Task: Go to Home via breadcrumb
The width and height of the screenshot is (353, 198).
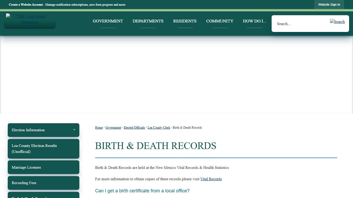Action: (x=99, y=127)
